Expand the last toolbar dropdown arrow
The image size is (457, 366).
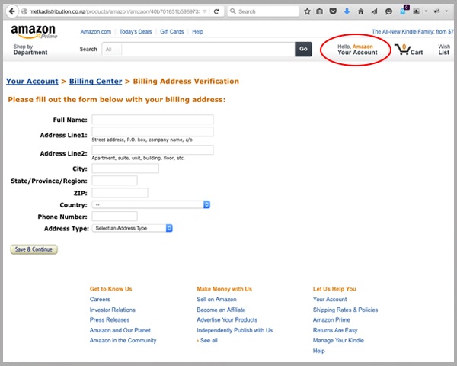446,11
